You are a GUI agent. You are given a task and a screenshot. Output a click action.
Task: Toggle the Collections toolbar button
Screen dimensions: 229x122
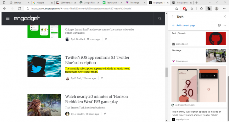click(209, 8)
